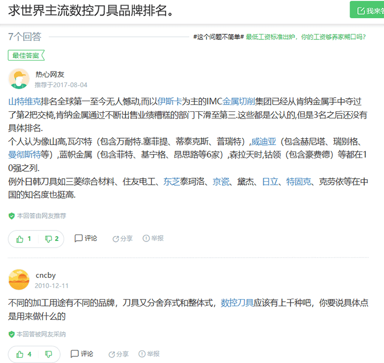384x363 pixels.
Task: Open 评论 comments on cncby answer
Action: coord(82,354)
